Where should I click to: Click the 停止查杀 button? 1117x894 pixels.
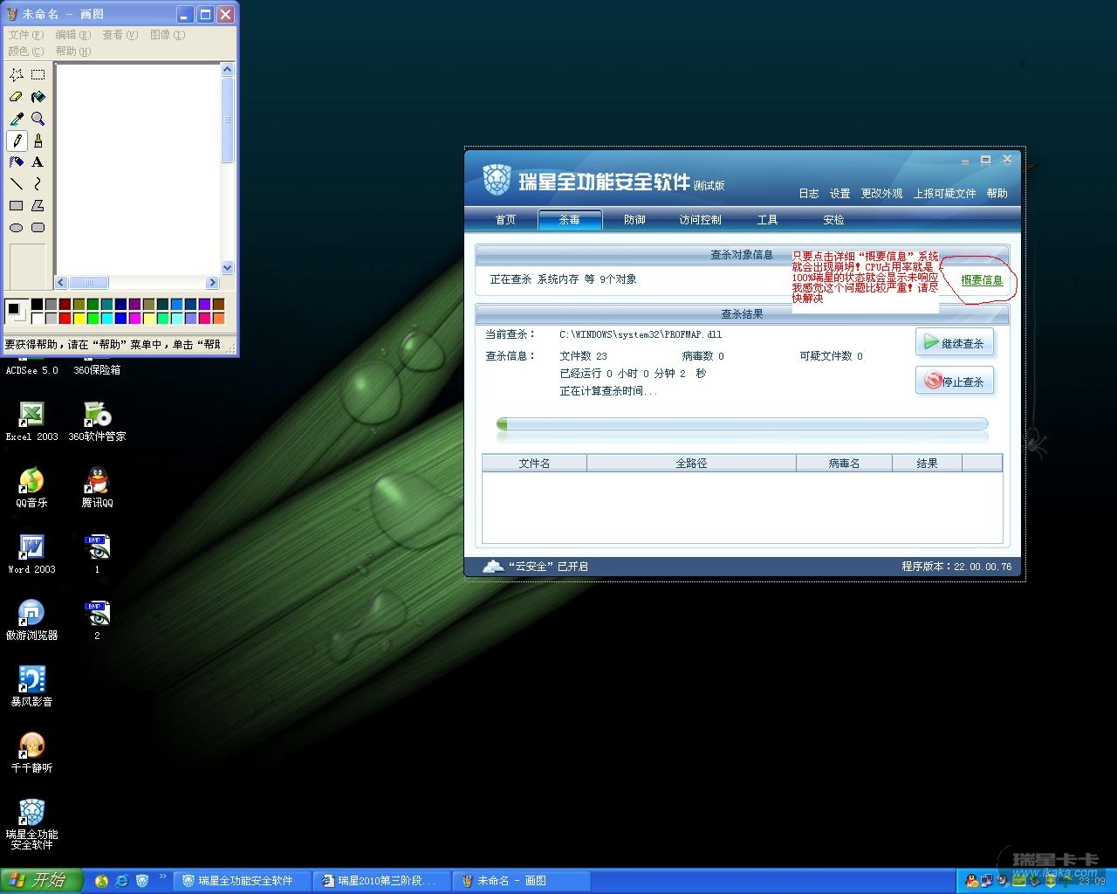[x=955, y=381]
